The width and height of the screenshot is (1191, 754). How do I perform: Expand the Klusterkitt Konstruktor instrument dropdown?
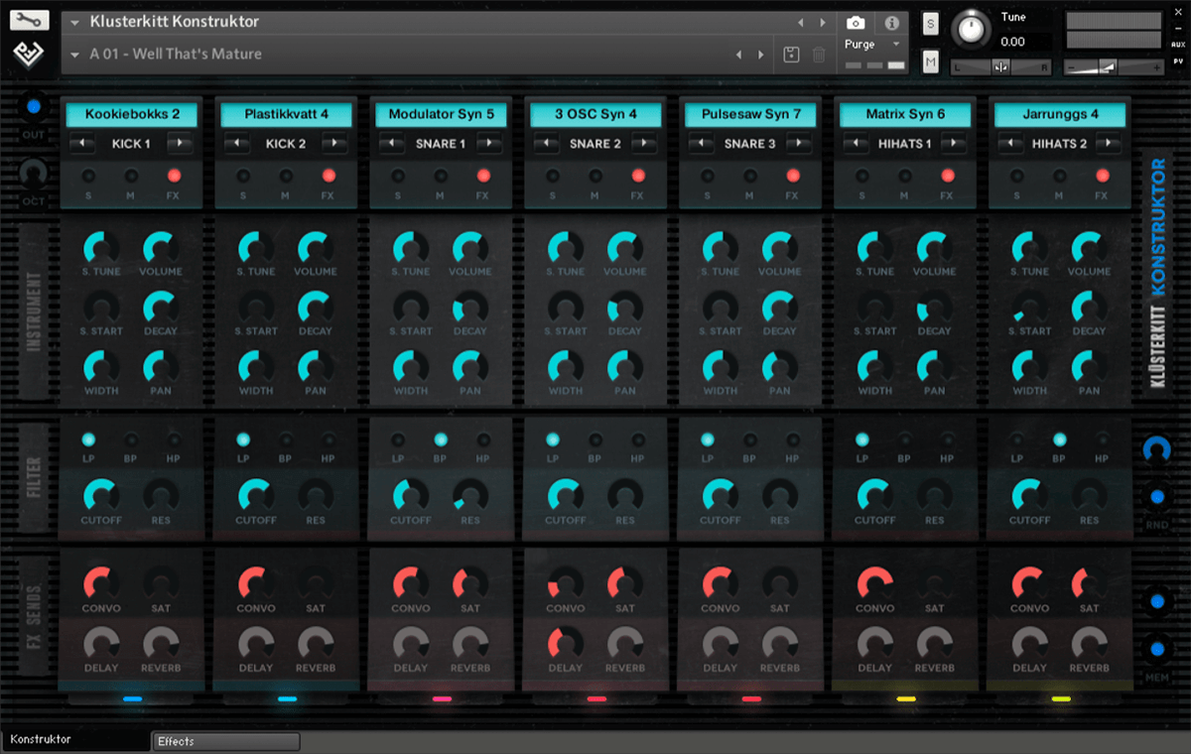coord(75,22)
